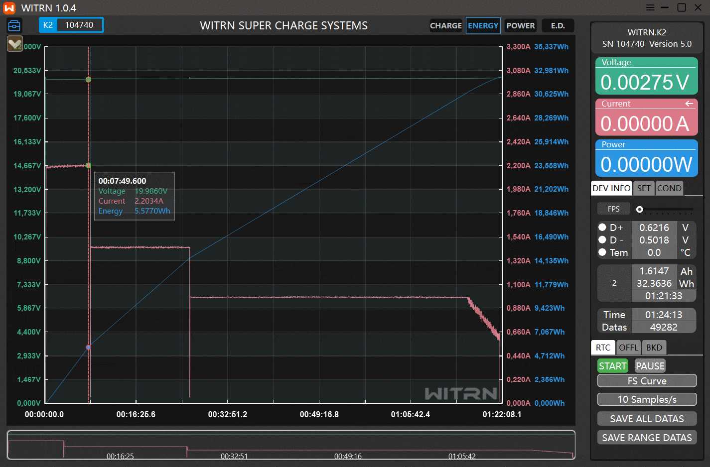The width and height of the screenshot is (710, 467).
Task: Open the hamburger menu in title bar
Action: pyautogui.click(x=650, y=7)
